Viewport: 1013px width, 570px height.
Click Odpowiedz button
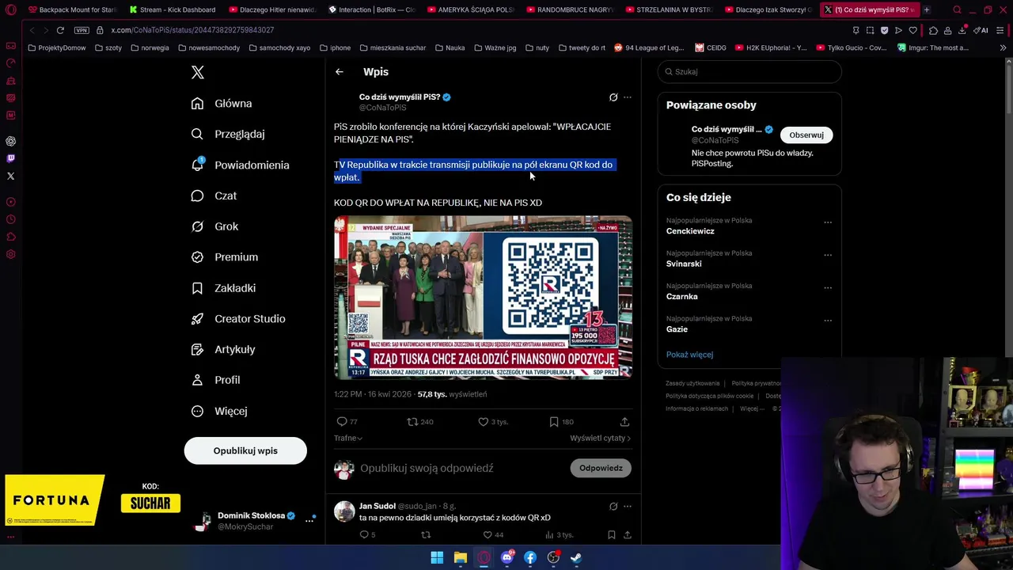[601, 468]
